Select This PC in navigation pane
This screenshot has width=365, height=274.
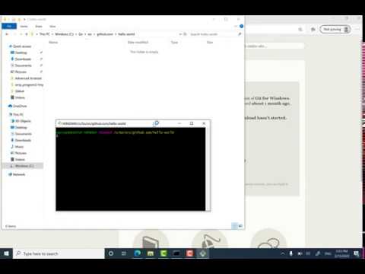18,114
